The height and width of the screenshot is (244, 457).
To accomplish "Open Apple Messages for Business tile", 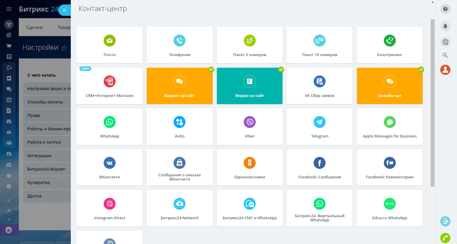I will [x=390, y=126].
